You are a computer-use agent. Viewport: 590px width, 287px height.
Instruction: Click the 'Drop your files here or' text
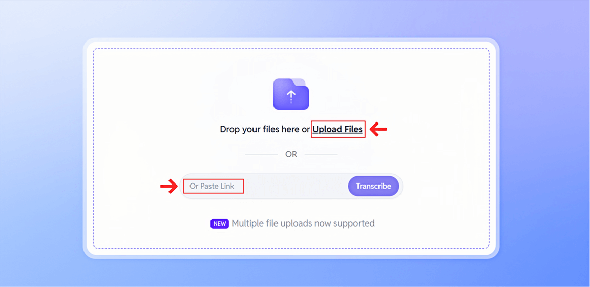coord(265,129)
